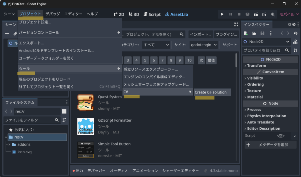Run the current scene clapperboard icon
The width and height of the screenshot is (301, 177).
tap(256, 14)
